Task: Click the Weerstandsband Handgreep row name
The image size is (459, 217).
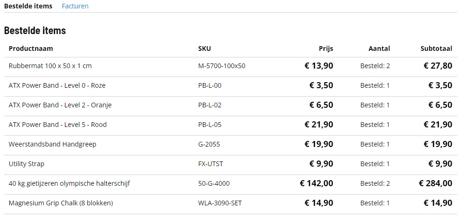Action: tap(52, 144)
